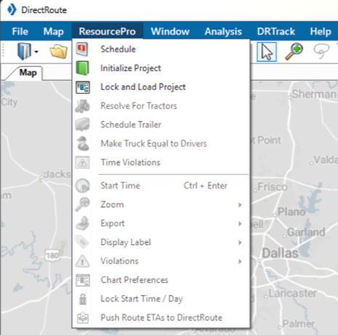
Task: Expand the Export submenu arrow
Action: [x=240, y=223]
